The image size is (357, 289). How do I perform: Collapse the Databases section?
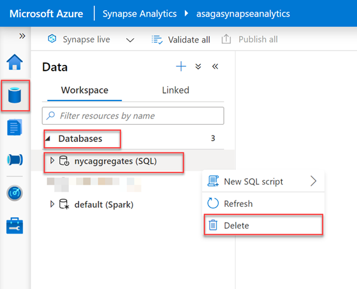(x=48, y=139)
